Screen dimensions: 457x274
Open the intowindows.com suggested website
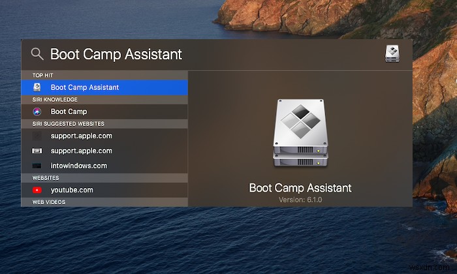coord(104,166)
